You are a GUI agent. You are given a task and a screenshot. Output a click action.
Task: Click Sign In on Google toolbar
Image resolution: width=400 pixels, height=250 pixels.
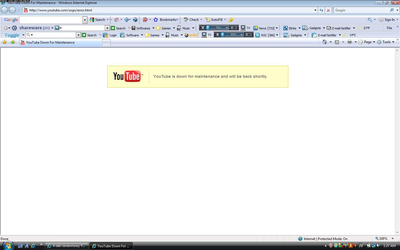(x=387, y=20)
